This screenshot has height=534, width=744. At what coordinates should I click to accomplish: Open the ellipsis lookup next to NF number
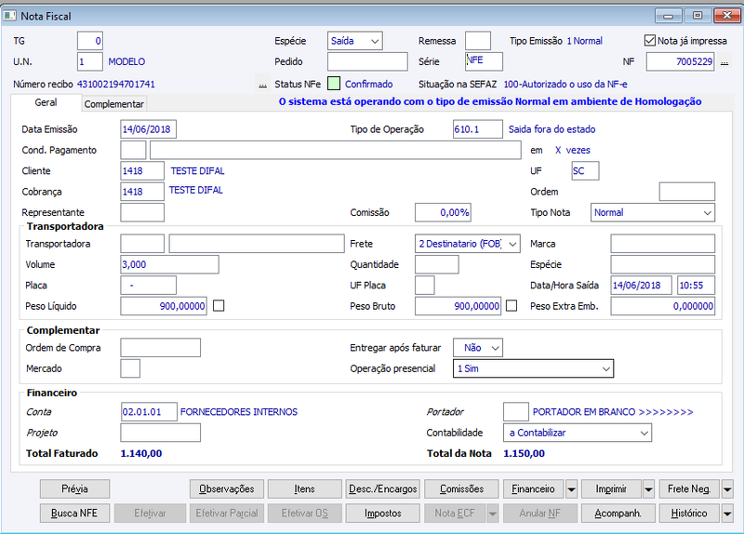[724, 62]
